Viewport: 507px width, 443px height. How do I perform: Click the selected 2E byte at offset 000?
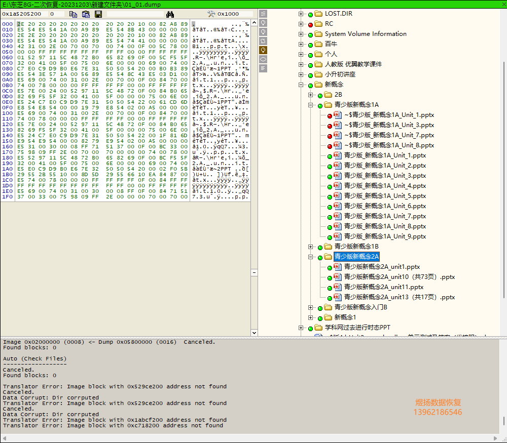(20, 24)
